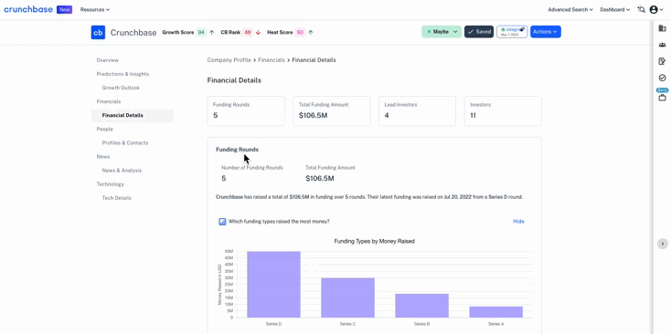Open the Resources menu
The image size is (671, 334).
coord(95,9)
